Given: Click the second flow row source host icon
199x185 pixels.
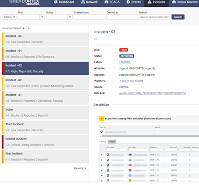Looking at the screenshot, I should pos(108,160).
